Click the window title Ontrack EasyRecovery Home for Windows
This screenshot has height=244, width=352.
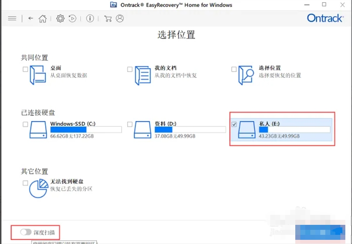176,5
